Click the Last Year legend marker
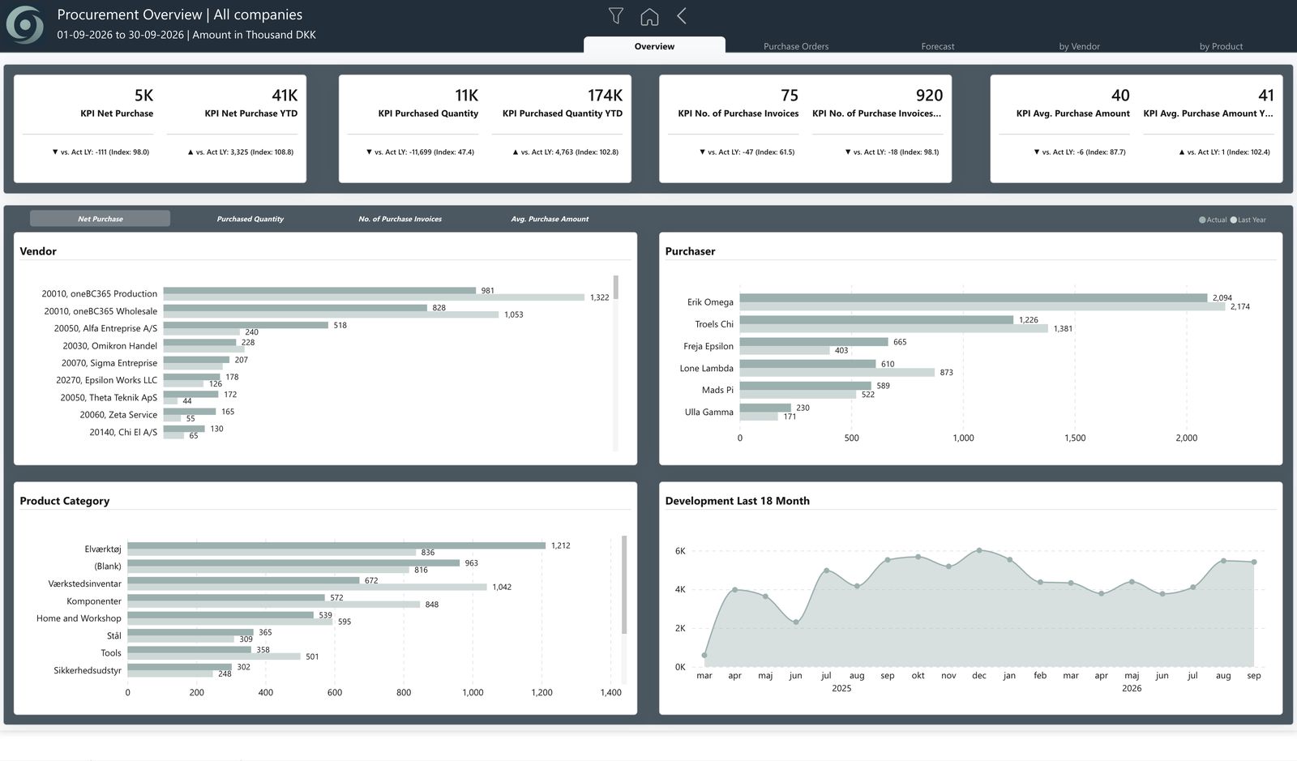Viewport: 1297px width, 761px height. click(1234, 220)
